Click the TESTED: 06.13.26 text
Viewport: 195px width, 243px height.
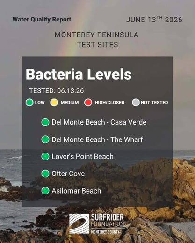tap(57, 91)
